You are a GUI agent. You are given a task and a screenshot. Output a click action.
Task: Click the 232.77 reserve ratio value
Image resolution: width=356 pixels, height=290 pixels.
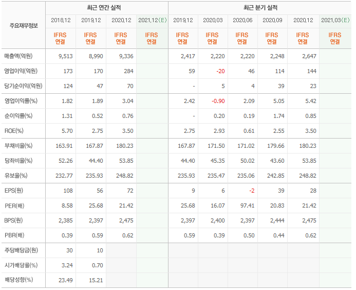coord(64,176)
